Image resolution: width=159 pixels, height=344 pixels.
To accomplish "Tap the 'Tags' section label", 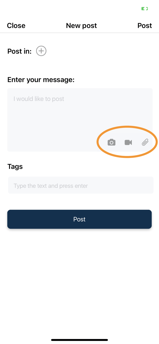I will [x=15, y=166].
